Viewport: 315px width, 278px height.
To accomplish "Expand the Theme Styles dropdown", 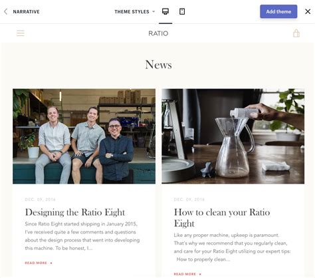I will tap(135, 12).
